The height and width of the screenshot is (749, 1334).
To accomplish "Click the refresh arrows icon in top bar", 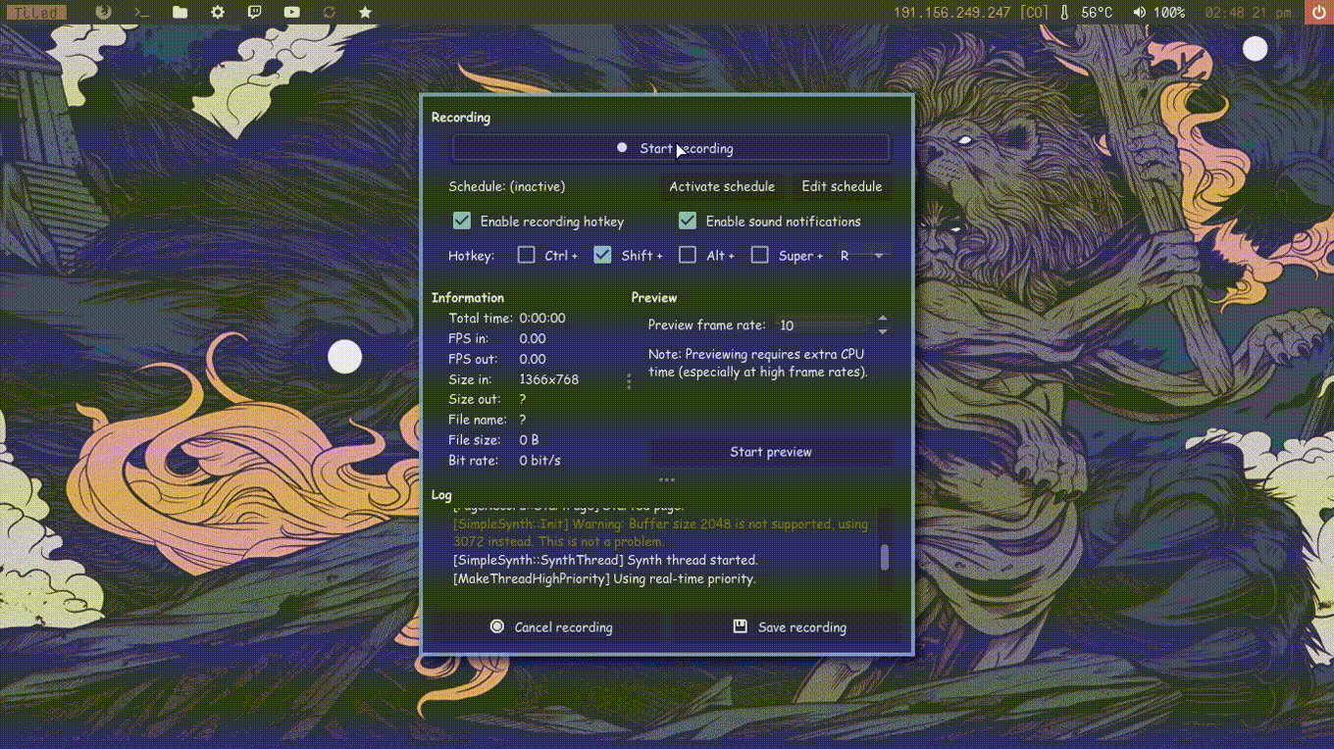I will (329, 13).
